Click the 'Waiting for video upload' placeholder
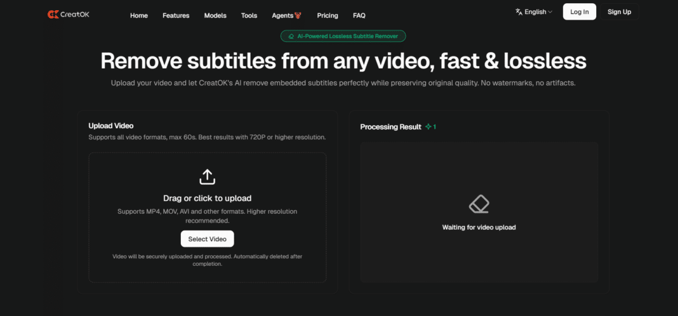 click(479, 227)
